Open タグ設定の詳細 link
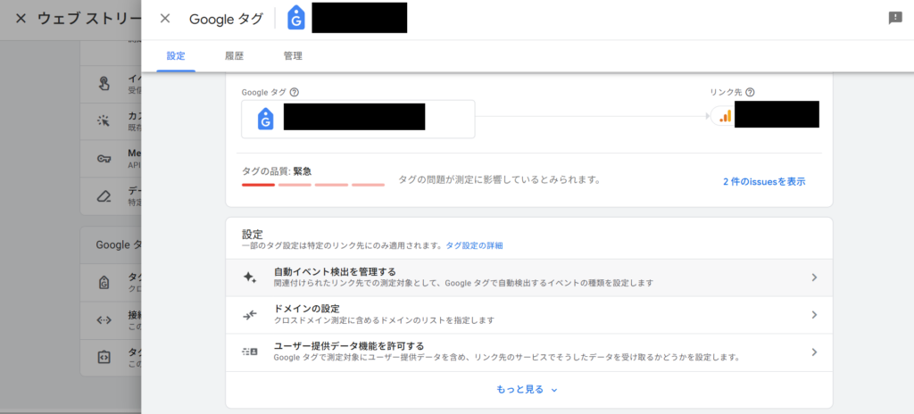 pyautogui.click(x=475, y=246)
